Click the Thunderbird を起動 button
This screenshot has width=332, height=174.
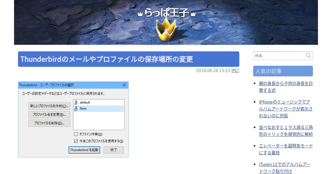click(x=84, y=150)
